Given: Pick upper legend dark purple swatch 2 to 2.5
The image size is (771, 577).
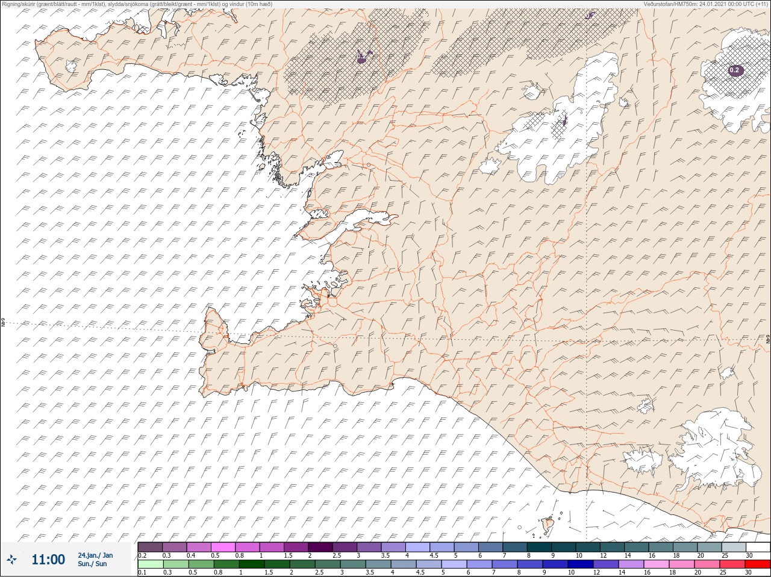Looking at the screenshot, I should (320, 547).
